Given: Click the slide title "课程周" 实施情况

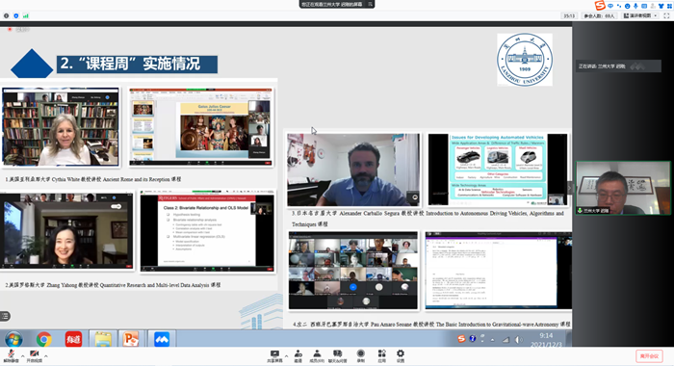Looking at the screenshot, I should 137,65.
